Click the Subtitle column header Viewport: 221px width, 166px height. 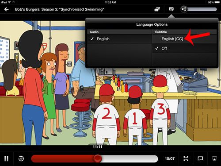click(161, 32)
